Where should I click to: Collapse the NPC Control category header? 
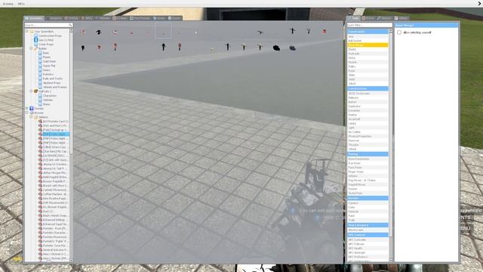click(x=368, y=235)
